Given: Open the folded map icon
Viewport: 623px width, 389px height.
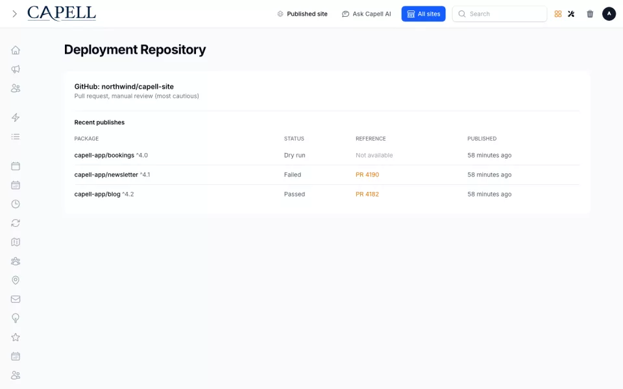Looking at the screenshot, I should point(16,242).
